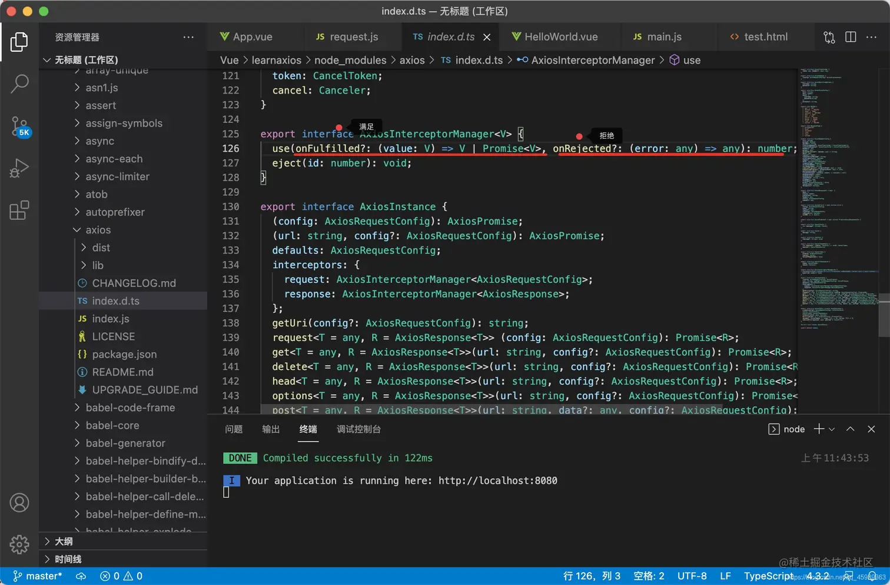Image resolution: width=890 pixels, height=585 pixels.
Task: Open UPGRADE_GUIDE.md in the file tree
Action: 123,390
